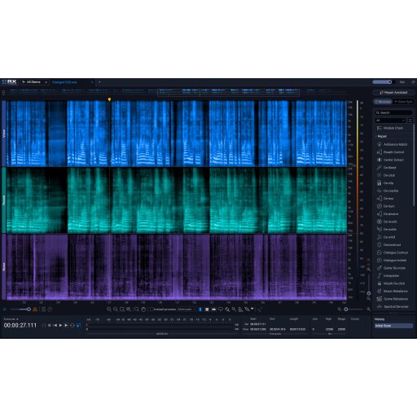417x417 pixels.
Task: Click the Repair Assistant button
Action: tap(393, 93)
